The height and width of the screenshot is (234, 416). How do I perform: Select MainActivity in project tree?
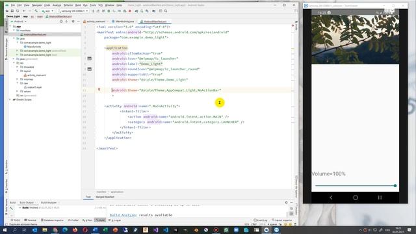[x=32, y=46]
